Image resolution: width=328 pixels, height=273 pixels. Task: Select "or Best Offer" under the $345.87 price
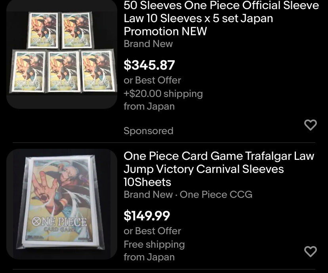tap(152, 80)
